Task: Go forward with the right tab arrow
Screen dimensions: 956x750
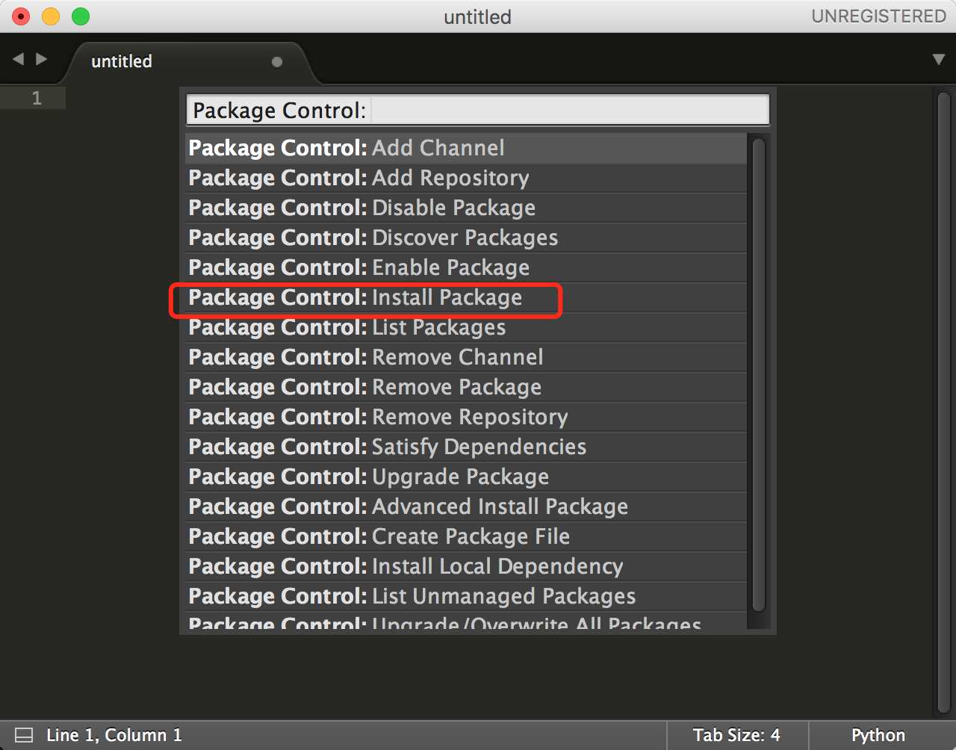Action: click(42, 58)
